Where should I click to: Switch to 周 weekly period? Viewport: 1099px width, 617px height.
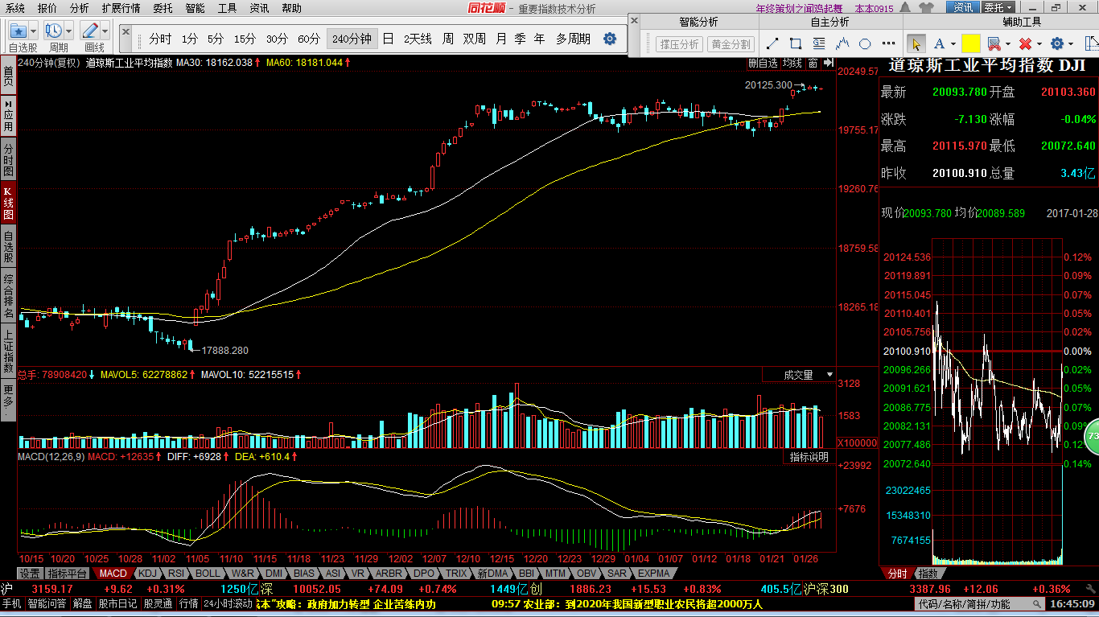(x=448, y=39)
